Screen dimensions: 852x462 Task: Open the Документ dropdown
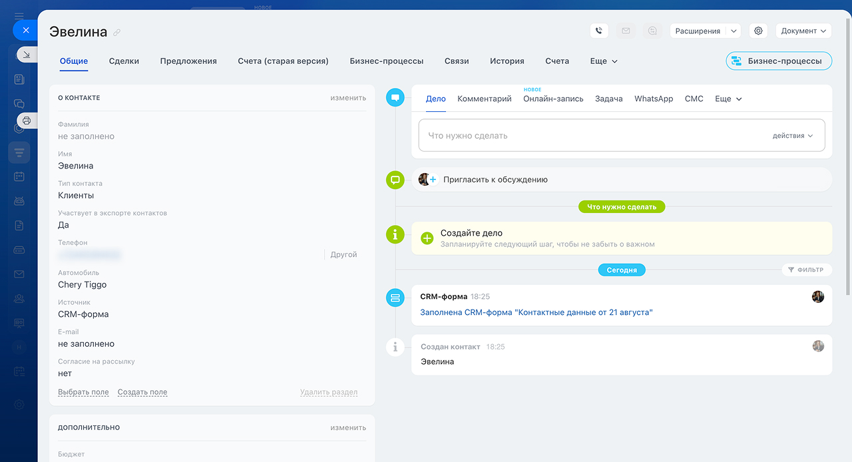803,31
